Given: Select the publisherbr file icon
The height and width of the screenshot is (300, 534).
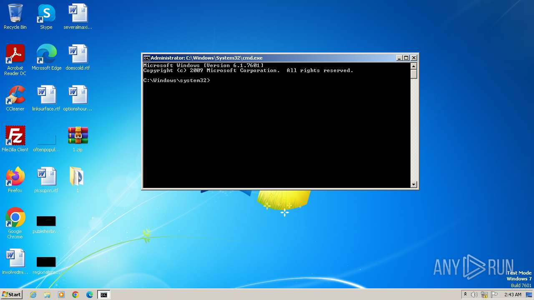Looking at the screenshot, I should [46, 224].
